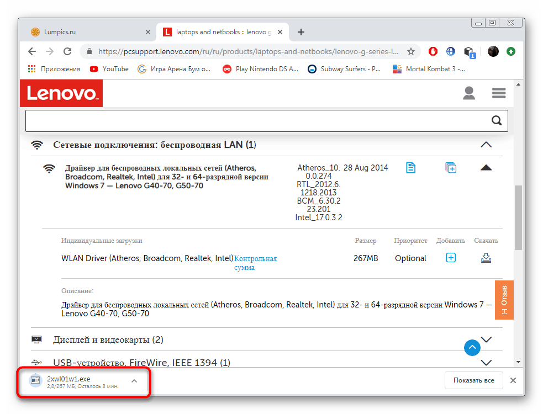
Task: Expand the Дисплей и видеокарты section
Action: tap(486, 339)
